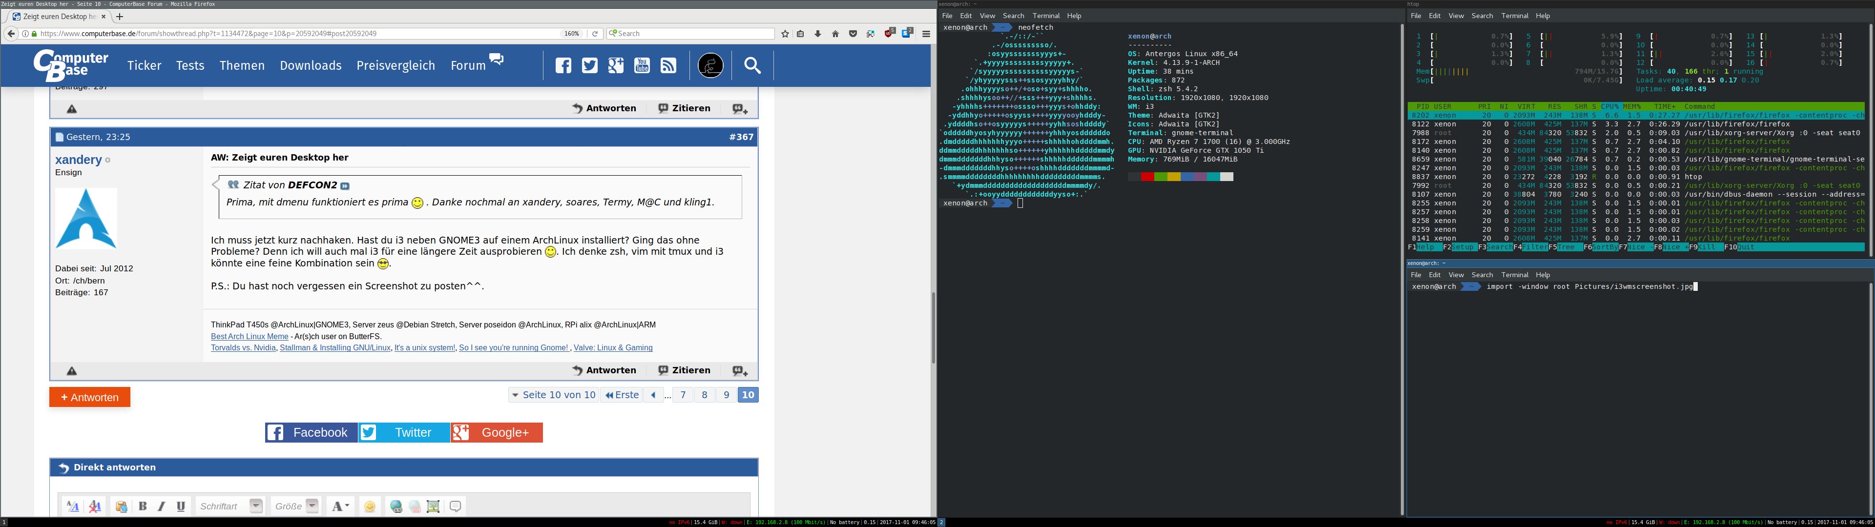Viewport: 1875px width, 527px height.
Task: Click the site search magnifier icon
Action: click(x=752, y=65)
